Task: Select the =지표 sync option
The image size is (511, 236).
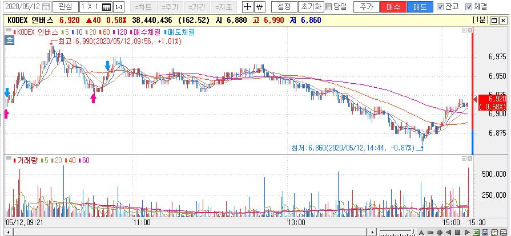Action: tap(224, 6)
